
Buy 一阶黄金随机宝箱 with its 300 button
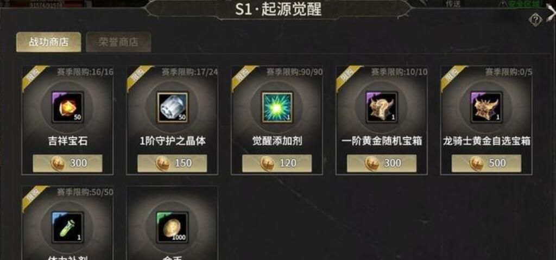click(x=382, y=163)
